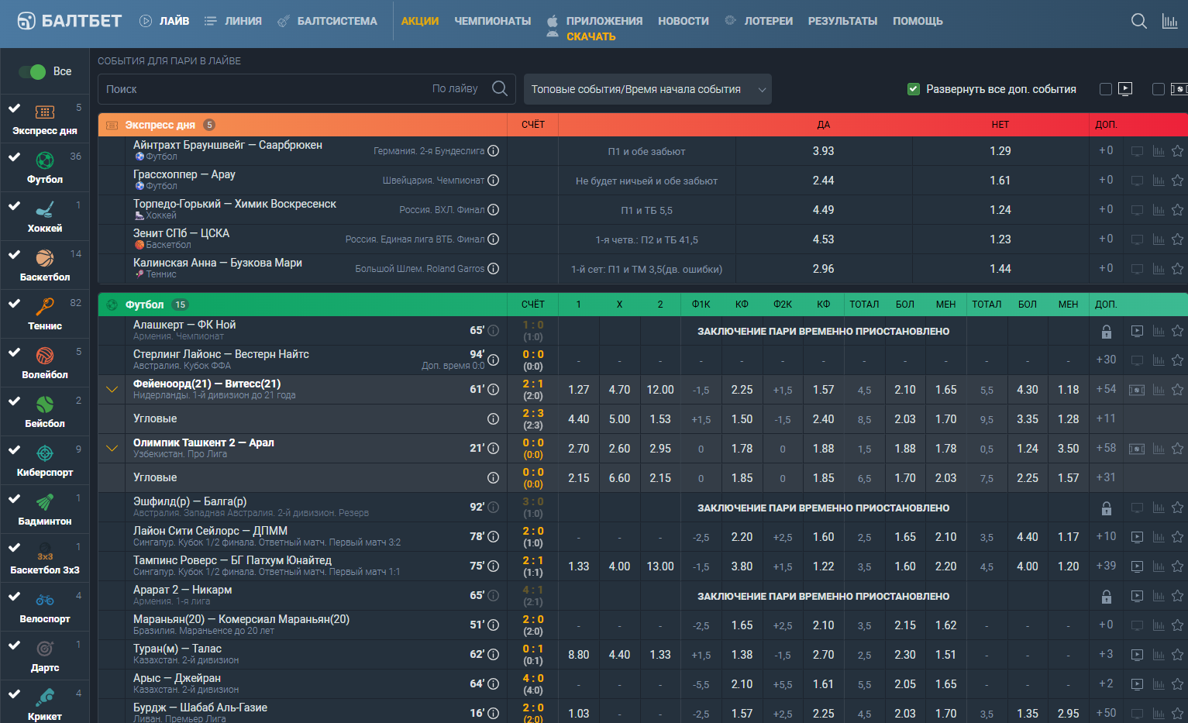
Task: Select Велоспорт sport icon in sidebar
Action: [x=45, y=600]
